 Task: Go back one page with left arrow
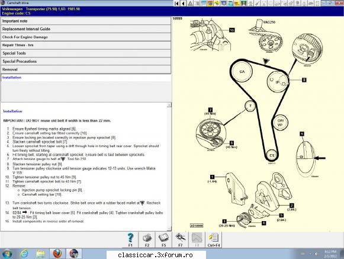pyautogui.click(x=183, y=3)
